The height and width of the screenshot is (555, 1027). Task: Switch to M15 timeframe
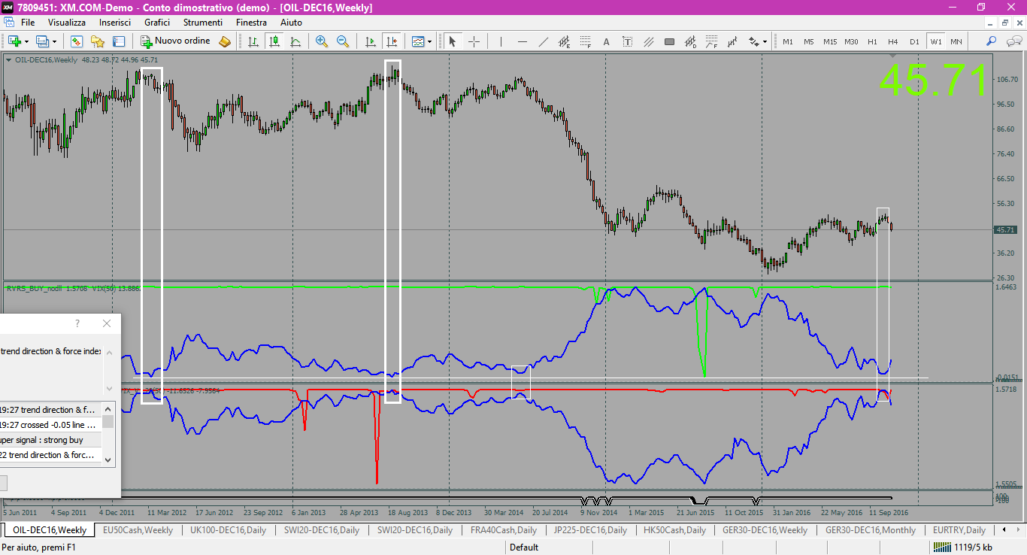[x=830, y=41]
